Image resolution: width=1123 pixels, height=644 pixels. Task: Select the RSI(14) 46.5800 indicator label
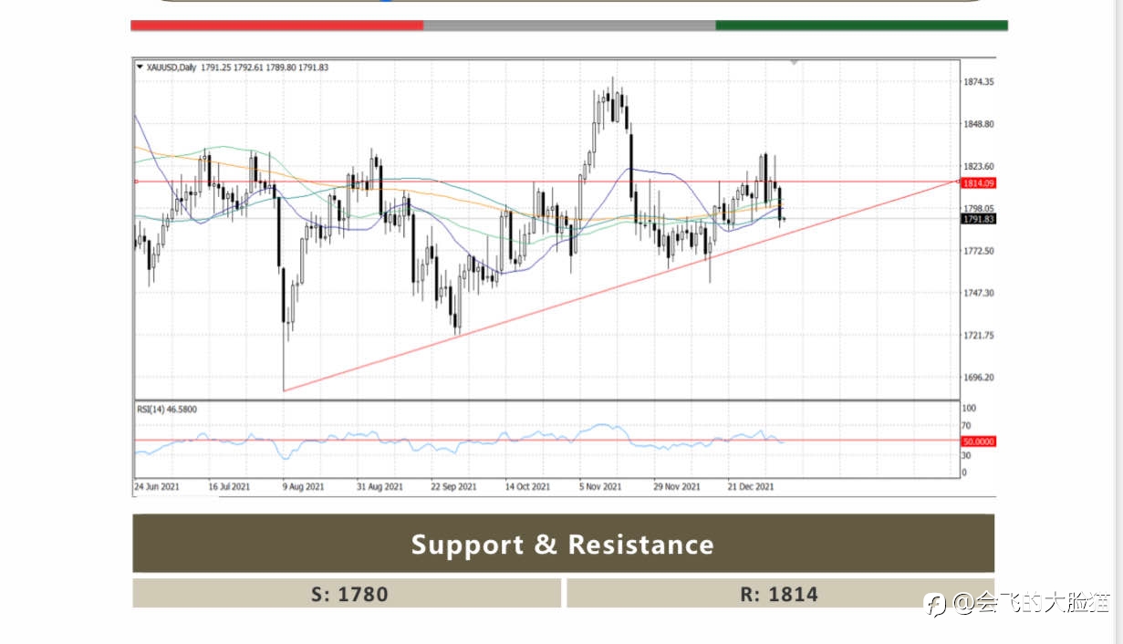pos(167,410)
